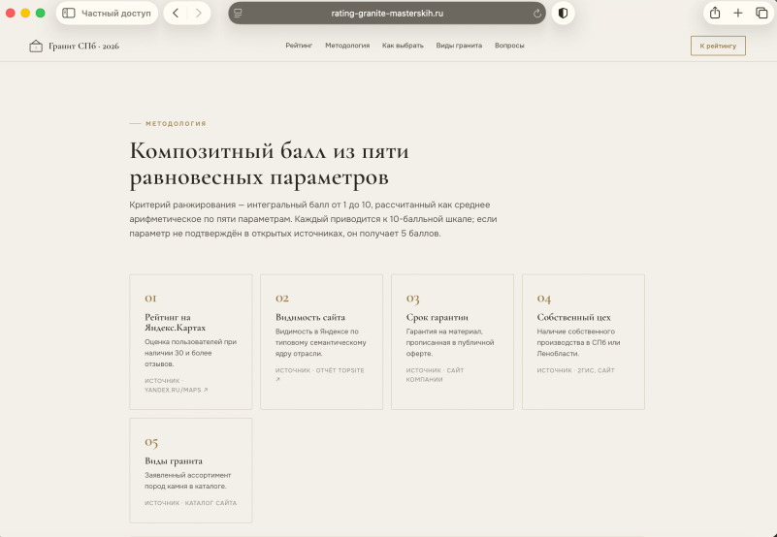Click the Частный доступ label
This screenshot has height=537, width=777.
point(116,14)
